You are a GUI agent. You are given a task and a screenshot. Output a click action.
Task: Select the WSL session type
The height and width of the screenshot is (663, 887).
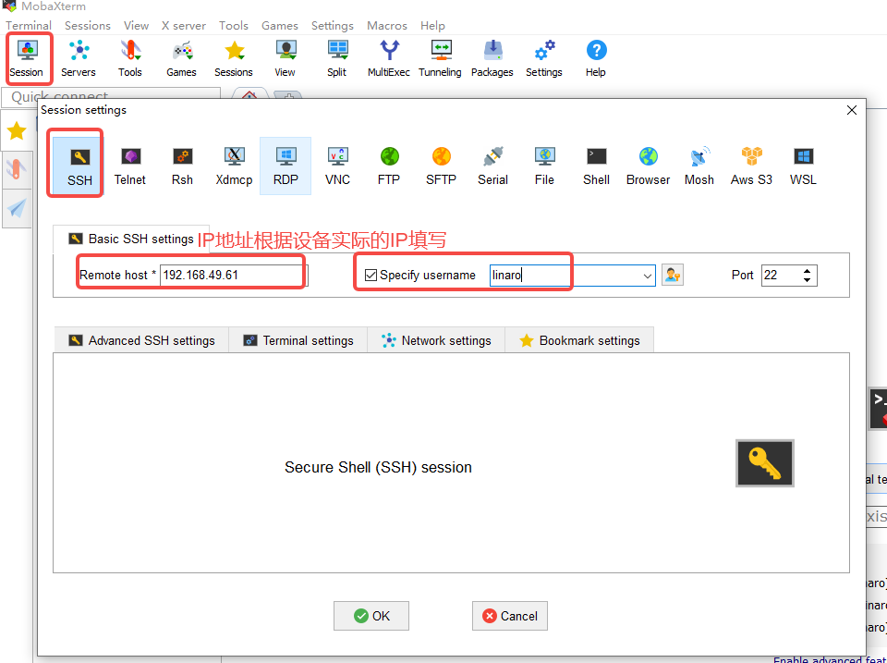tap(803, 166)
